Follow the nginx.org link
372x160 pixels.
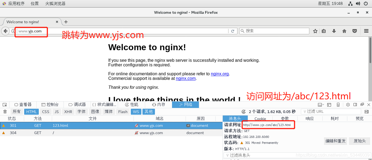pos(220,74)
